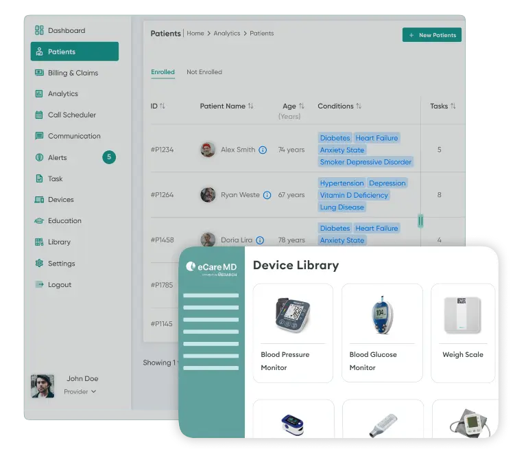Click patient ID #P1234
The width and height of the screenshot is (526, 449).
pyautogui.click(x=162, y=150)
